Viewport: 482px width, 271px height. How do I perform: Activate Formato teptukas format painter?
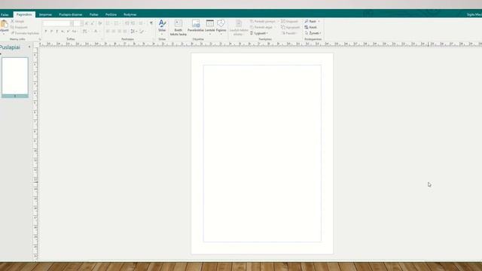(x=25, y=33)
